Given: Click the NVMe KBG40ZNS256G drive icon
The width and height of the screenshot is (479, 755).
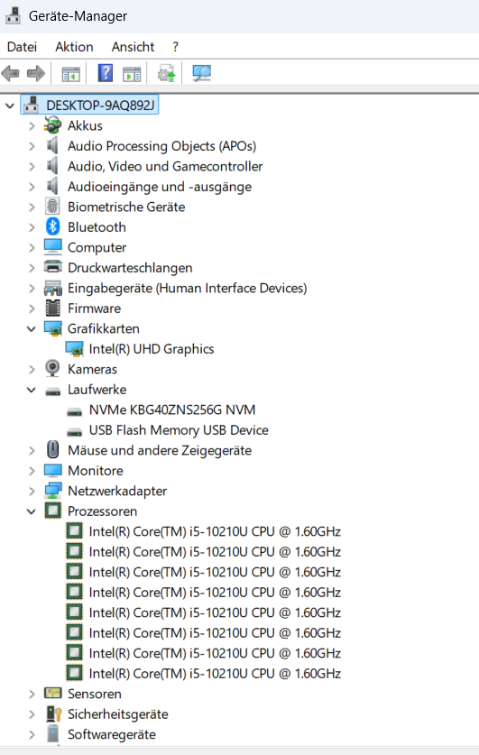Looking at the screenshot, I should (74, 411).
